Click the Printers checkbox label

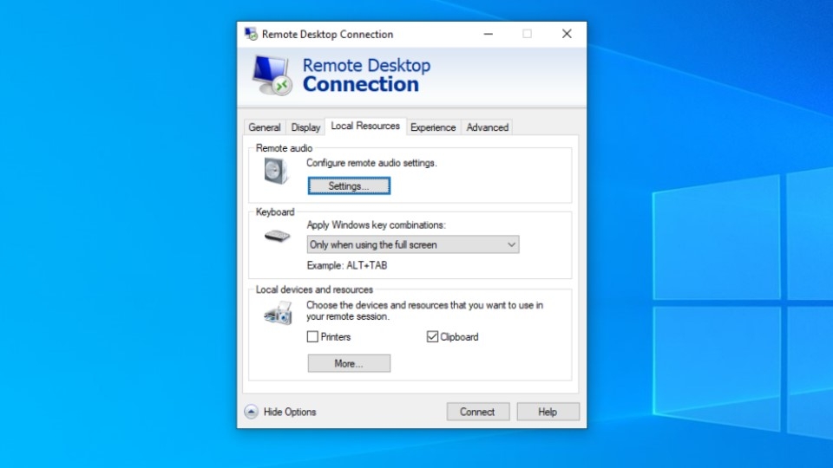[336, 337]
